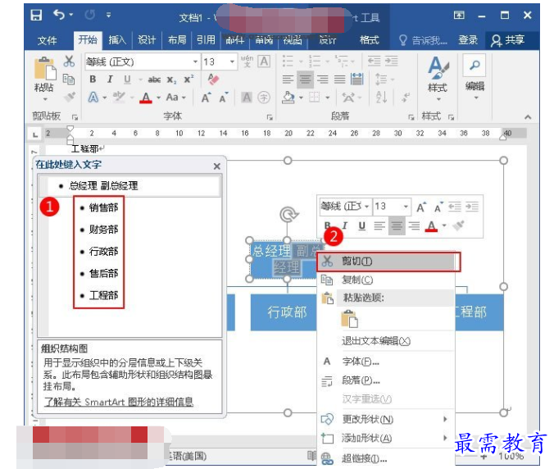Choose 退出文本编辑 from context menu
Screen dimensions: 554x469
point(376,341)
